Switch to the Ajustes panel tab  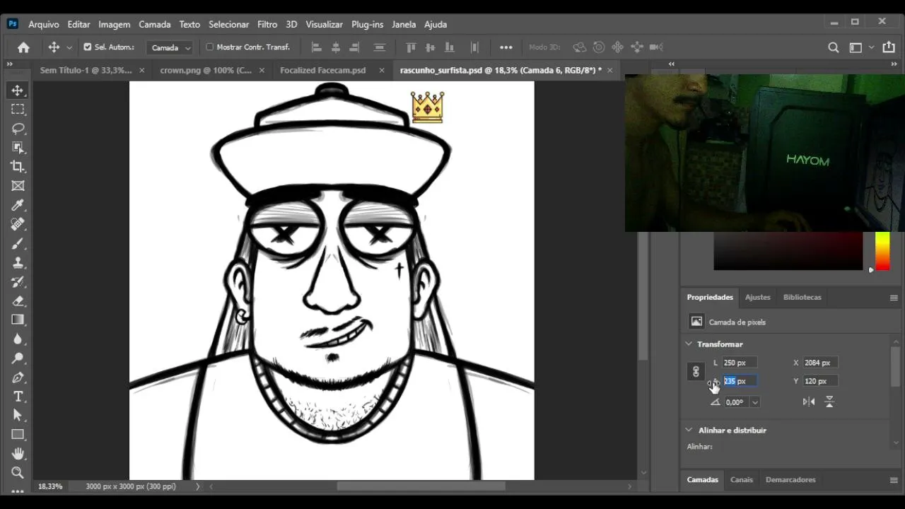coord(758,297)
